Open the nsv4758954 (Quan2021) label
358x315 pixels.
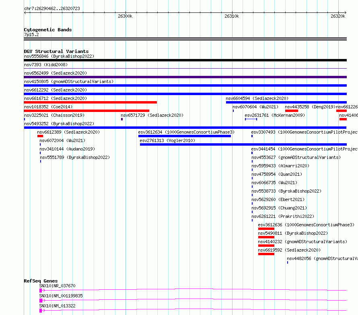277,174
